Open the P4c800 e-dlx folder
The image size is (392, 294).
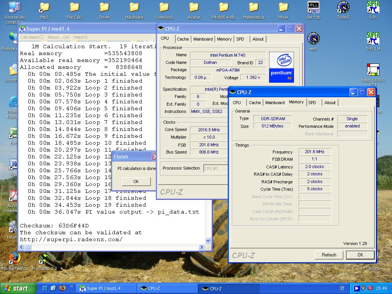[224, 8]
